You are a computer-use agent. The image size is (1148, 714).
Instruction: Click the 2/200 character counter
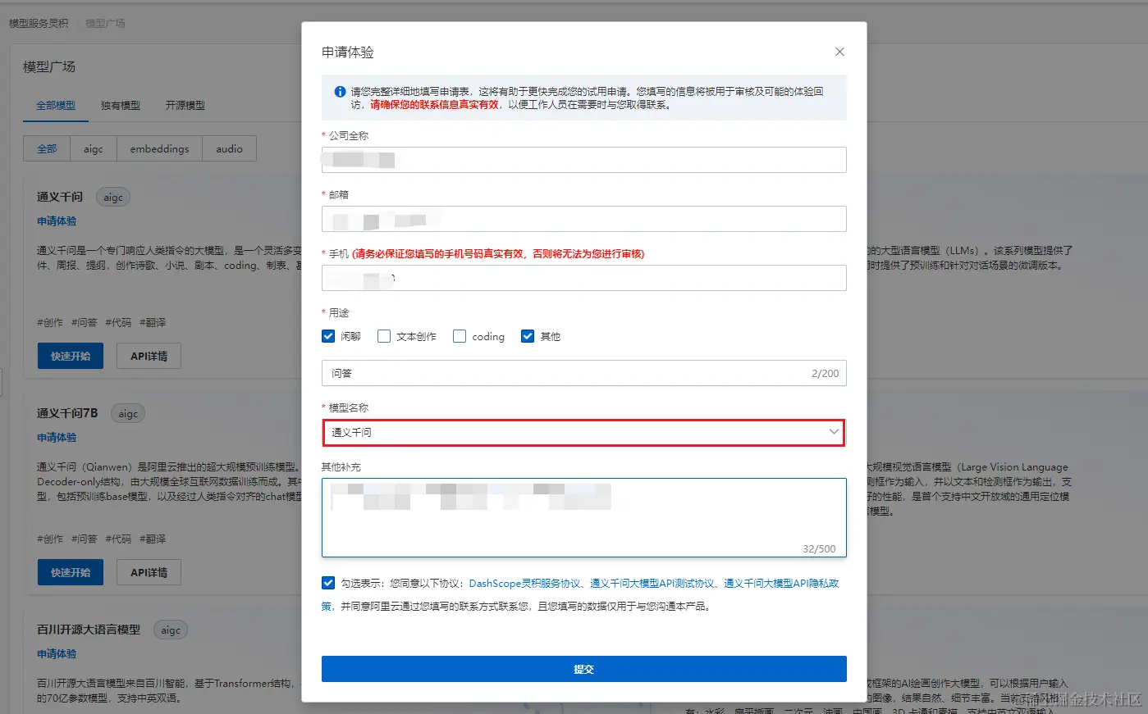tap(825, 373)
